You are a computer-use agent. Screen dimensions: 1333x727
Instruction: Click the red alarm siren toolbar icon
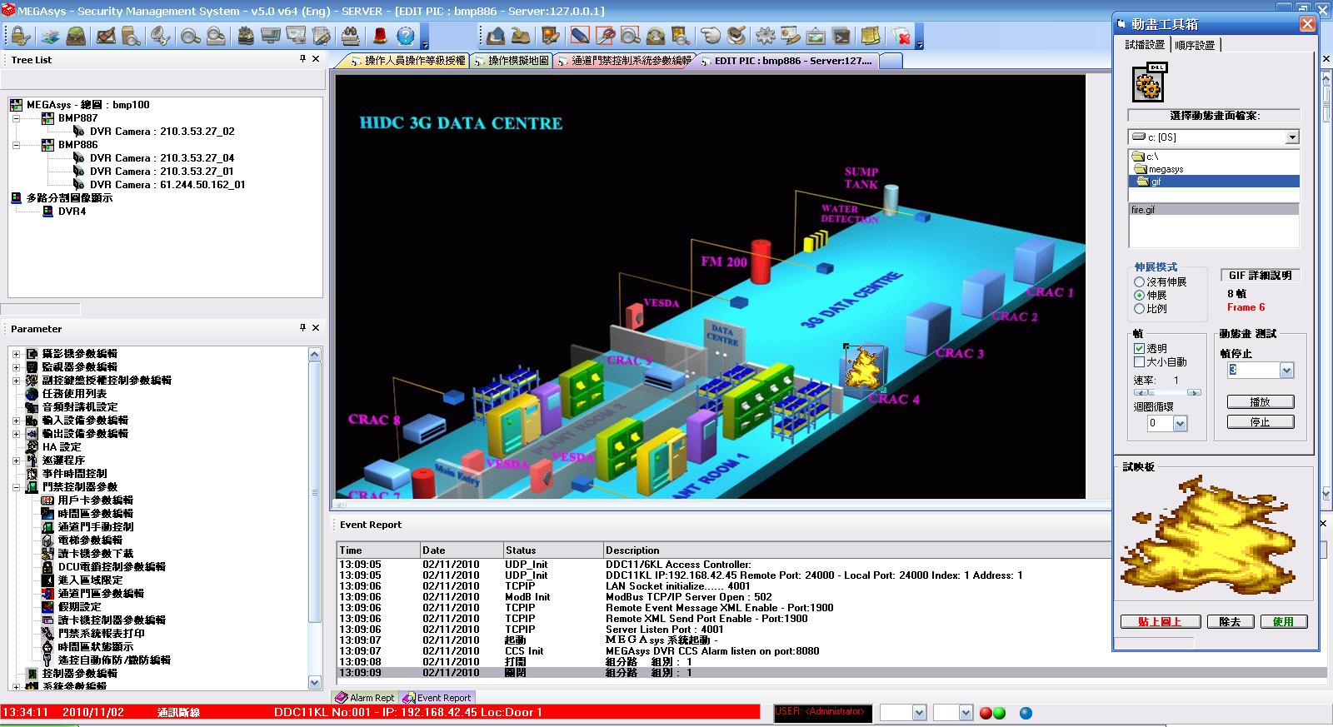pyautogui.click(x=380, y=36)
